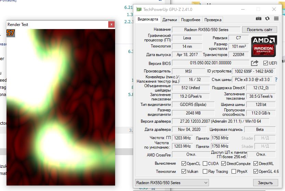Click the DirectX support value 12 (12_0)
The width and height of the screenshot is (285, 191).
pyautogui.click(x=261, y=88)
